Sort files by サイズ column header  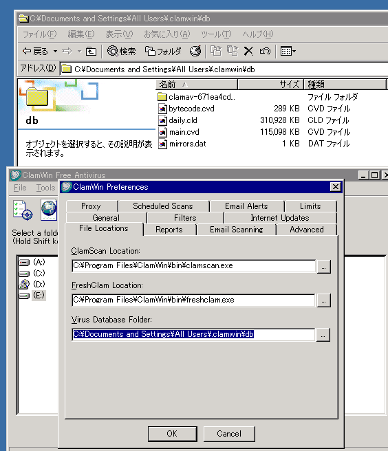270,85
